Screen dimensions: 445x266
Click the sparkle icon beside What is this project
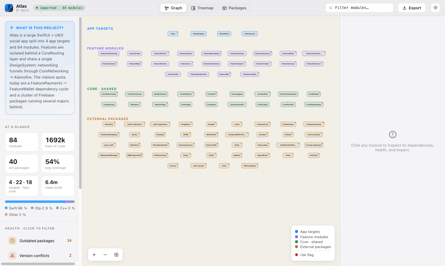12,28
